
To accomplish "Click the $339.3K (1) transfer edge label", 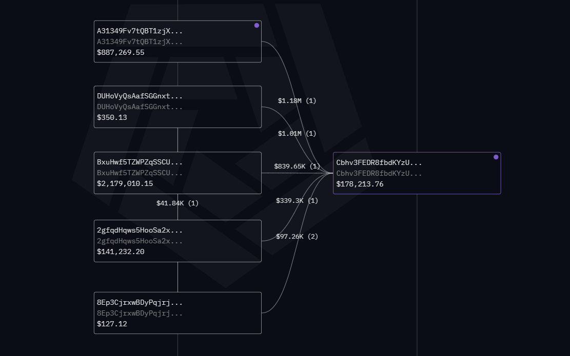I will 297,200.
